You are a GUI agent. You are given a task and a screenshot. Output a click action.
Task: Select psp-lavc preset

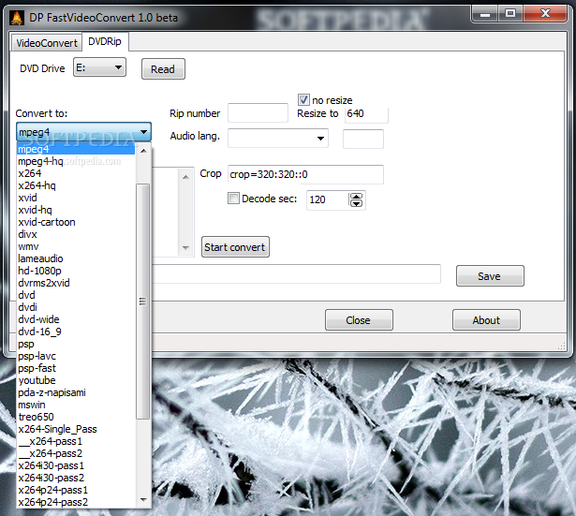(x=76, y=356)
